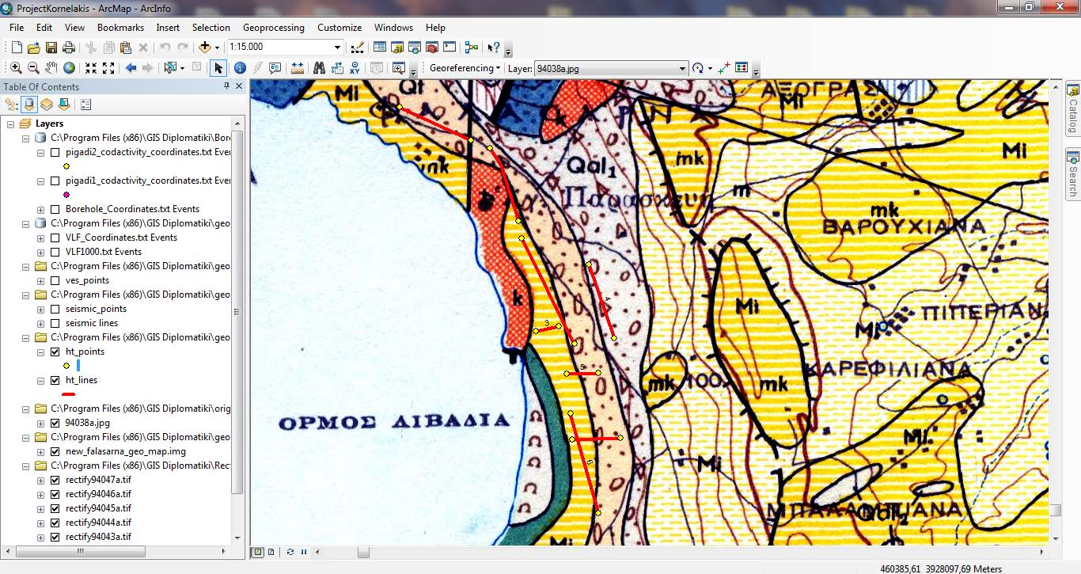Expand the new_falasarna_geo_map.img node
1081x574 pixels.
(x=41, y=451)
